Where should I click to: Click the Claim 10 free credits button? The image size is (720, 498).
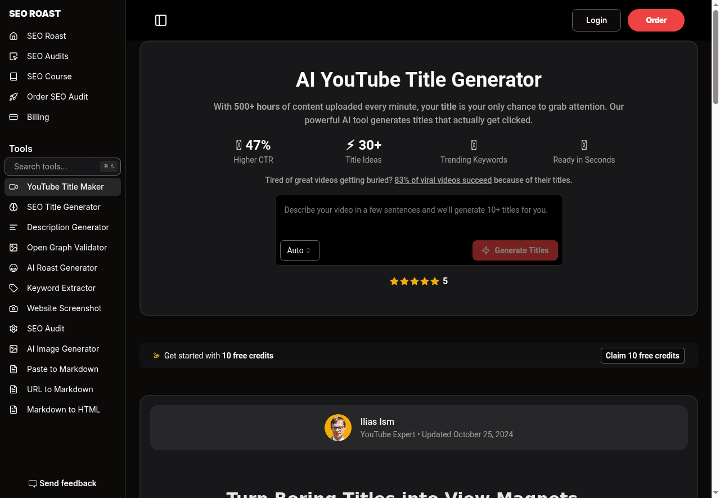(642, 356)
